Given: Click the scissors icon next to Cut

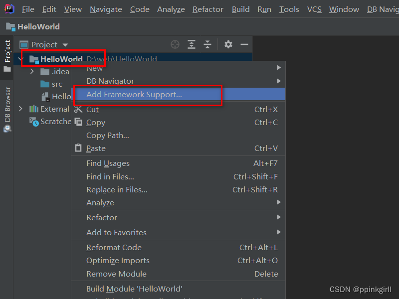Looking at the screenshot, I should pos(78,109).
